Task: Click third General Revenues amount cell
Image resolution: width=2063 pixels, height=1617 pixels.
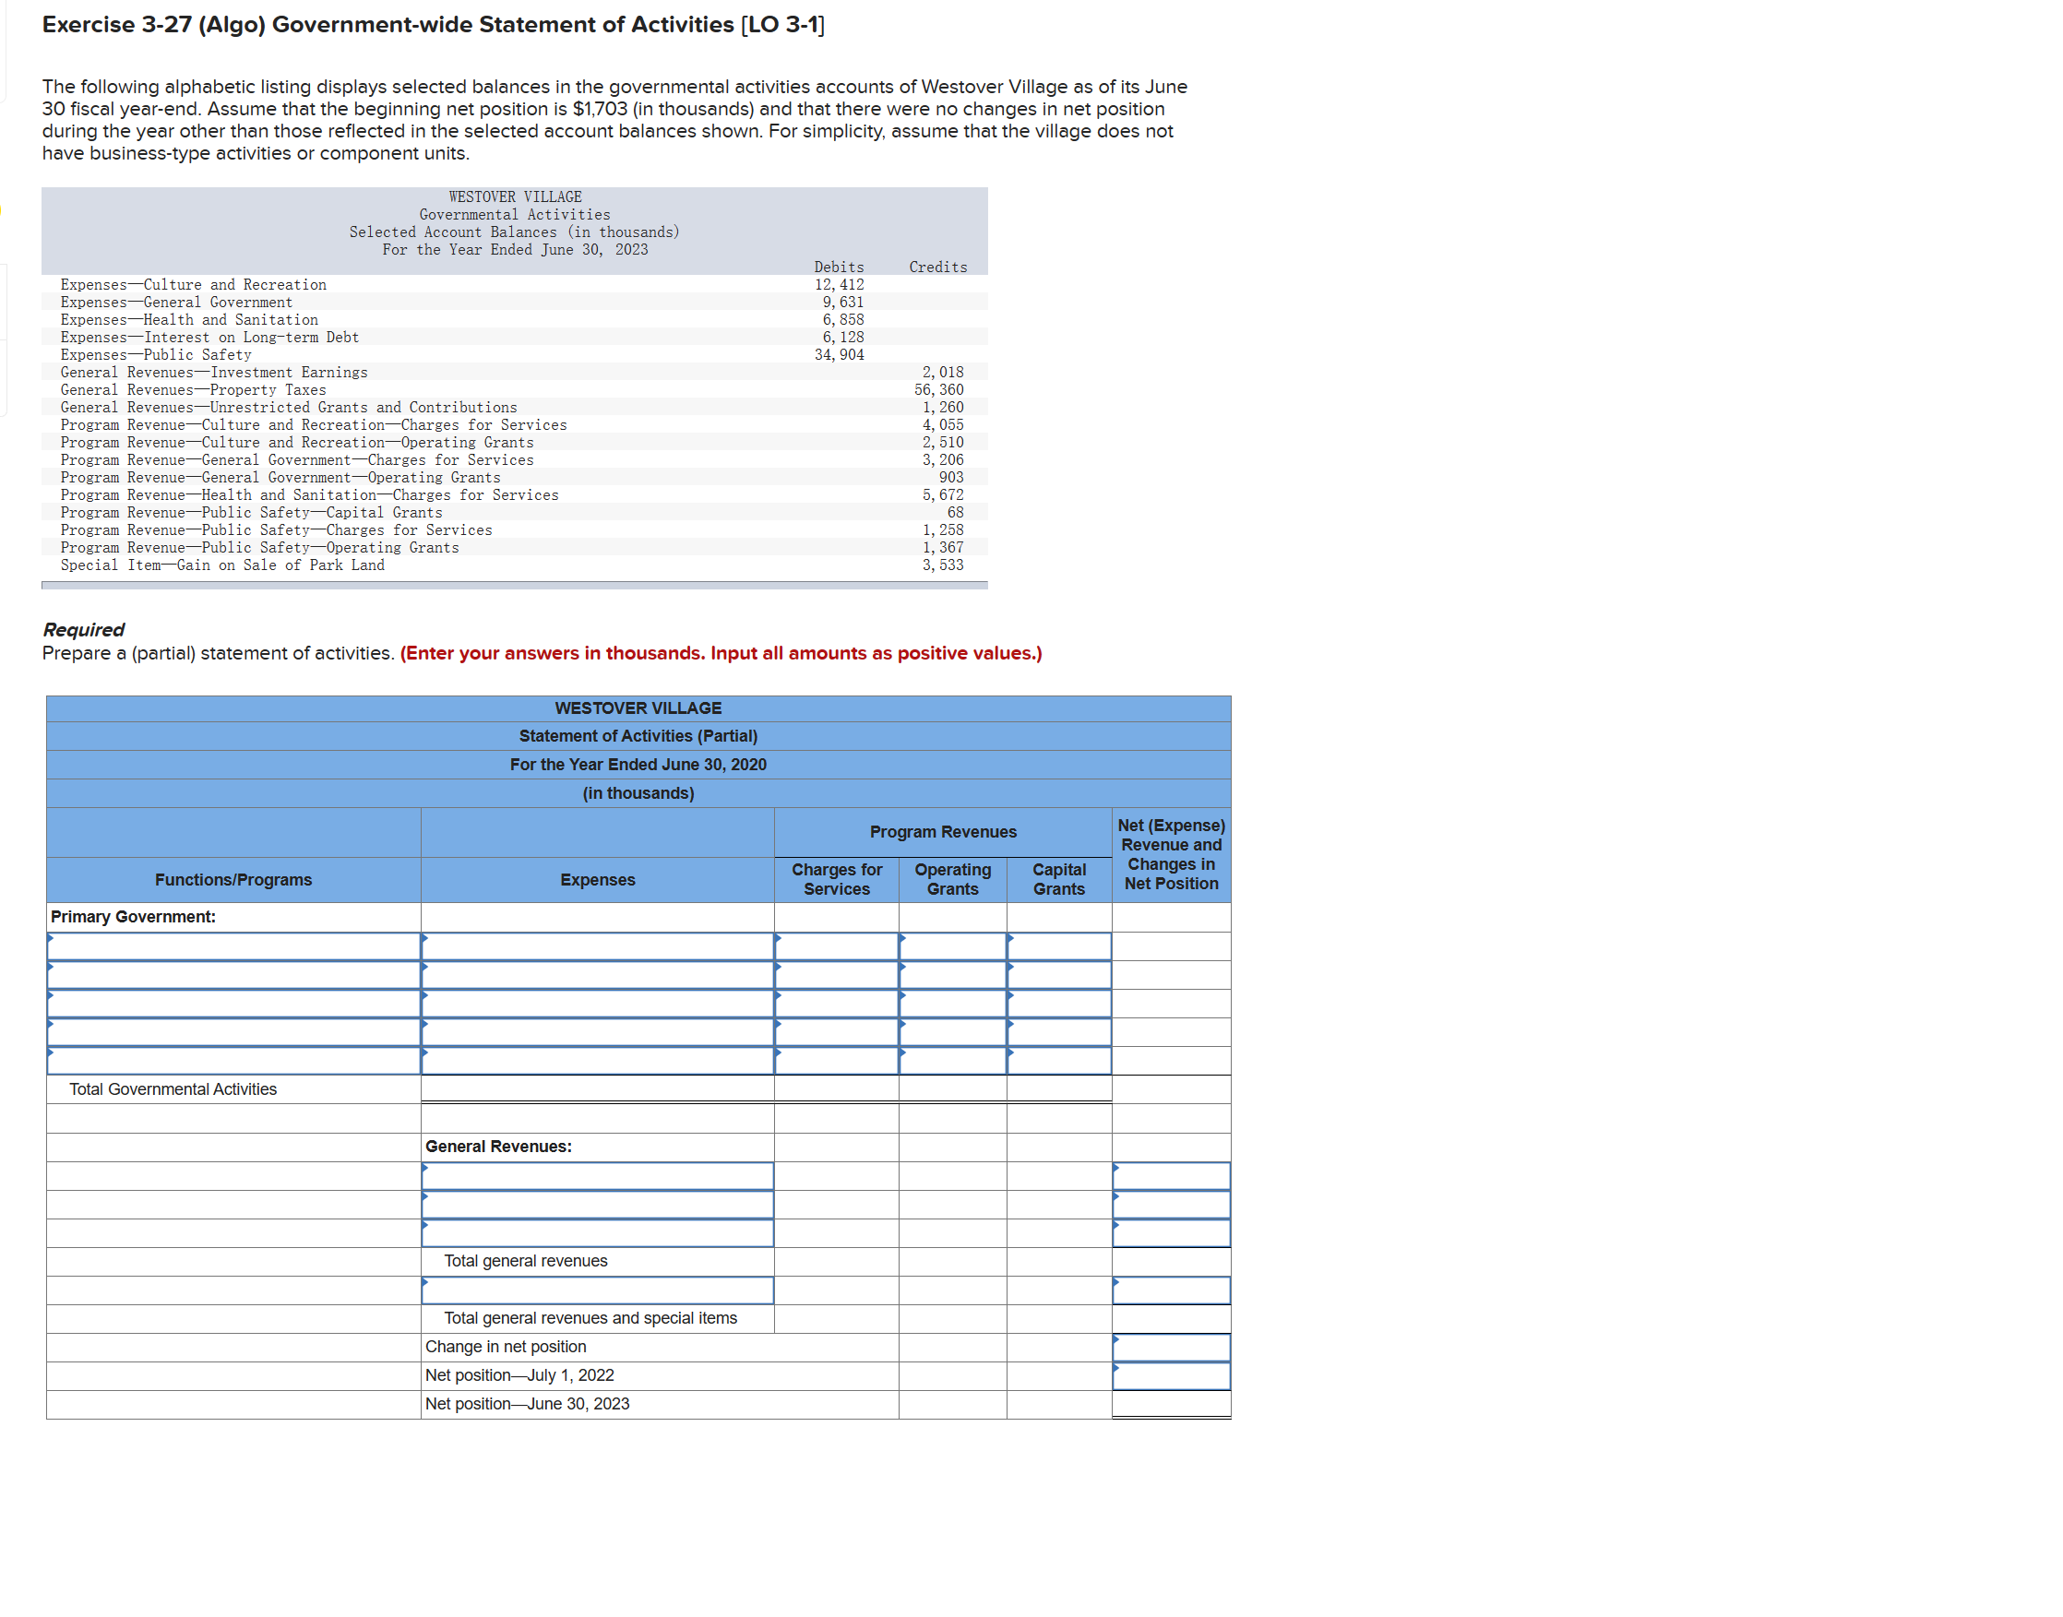Action: 1171,1232
